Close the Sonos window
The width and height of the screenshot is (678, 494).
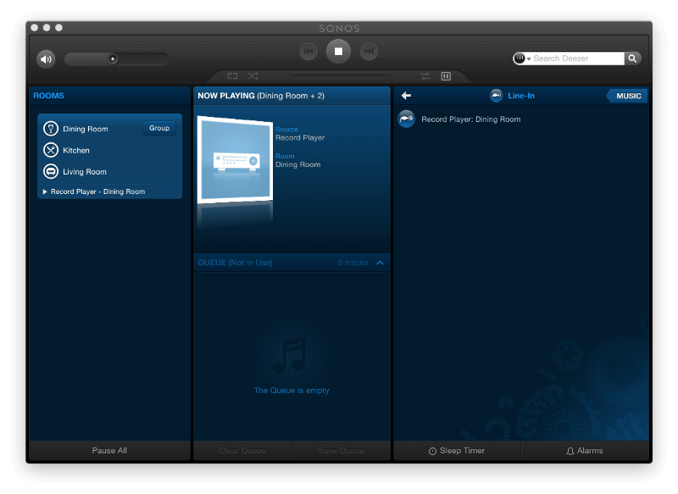tap(35, 28)
